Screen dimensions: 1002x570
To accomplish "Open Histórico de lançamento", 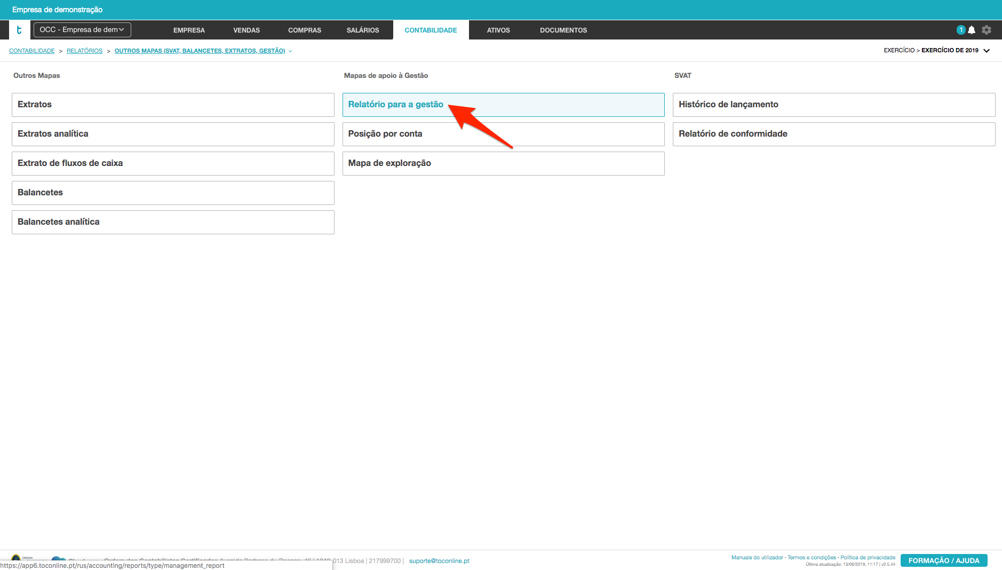I will coord(833,105).
